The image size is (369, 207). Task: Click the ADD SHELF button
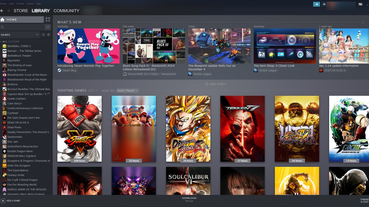pyautogui.click(x=216, y=84)
